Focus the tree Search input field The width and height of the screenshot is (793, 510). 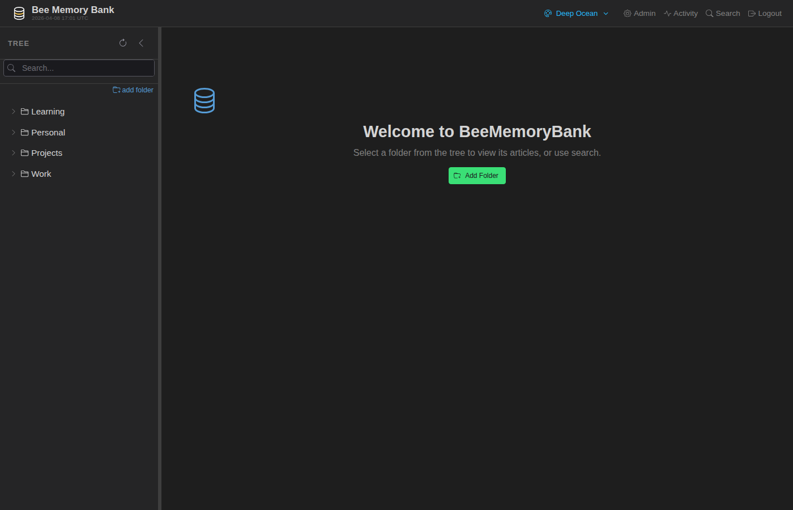click(x=79, y=68)
